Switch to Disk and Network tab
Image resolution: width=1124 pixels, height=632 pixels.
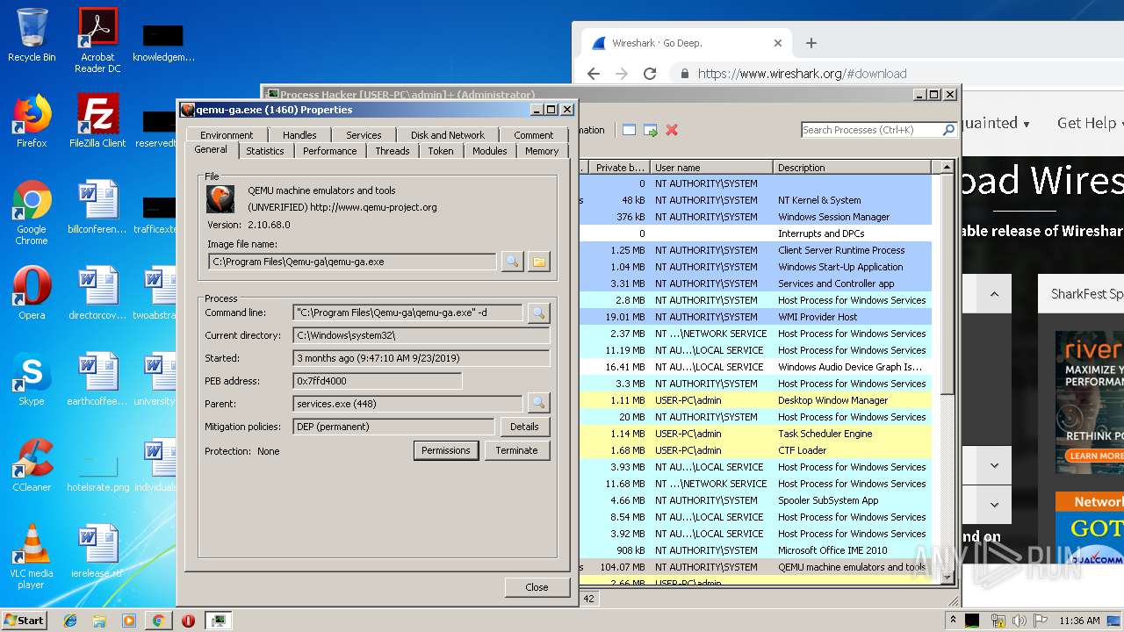448,135
